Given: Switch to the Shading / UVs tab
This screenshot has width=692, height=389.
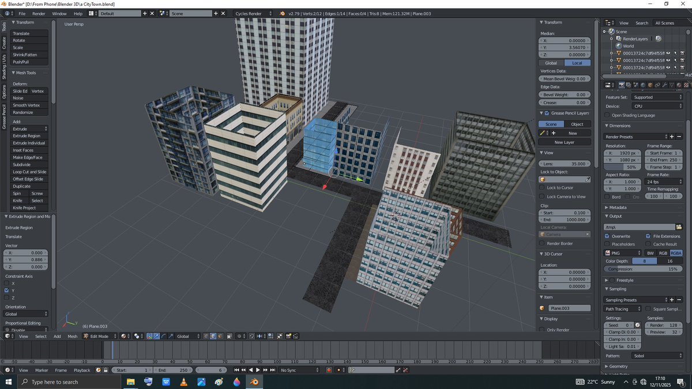Looking at the screenshot, I should 3,67.
